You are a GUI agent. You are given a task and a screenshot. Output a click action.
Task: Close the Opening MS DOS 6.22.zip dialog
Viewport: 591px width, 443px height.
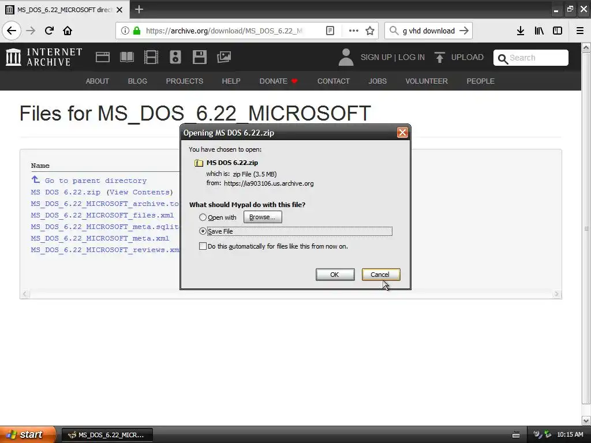pos(402,133)
